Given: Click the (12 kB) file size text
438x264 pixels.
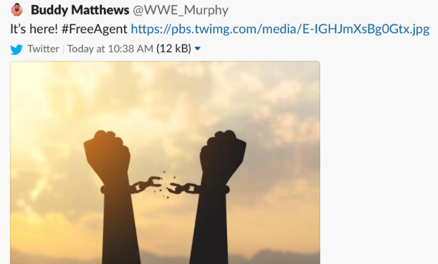Looking at the screenshot, I should pos(174,49).
